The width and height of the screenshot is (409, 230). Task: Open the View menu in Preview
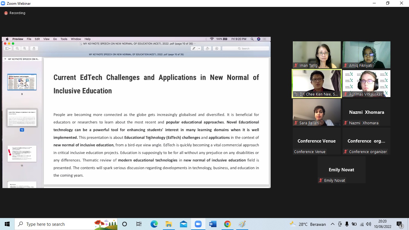pyautogui.click(x=46, y=39)
